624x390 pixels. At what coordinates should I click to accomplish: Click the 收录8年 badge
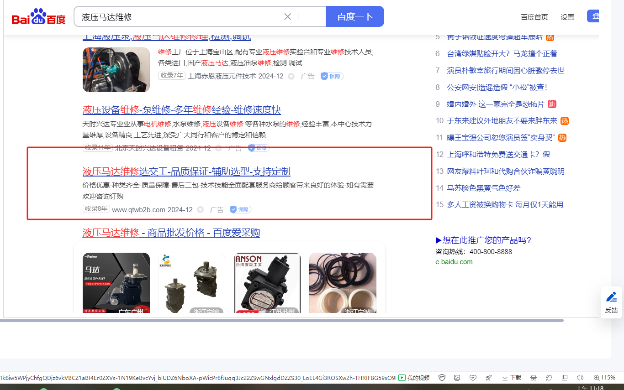point(96,209)
